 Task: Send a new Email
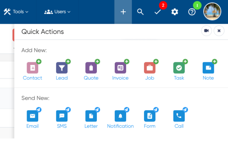click(x=32, y=118)
